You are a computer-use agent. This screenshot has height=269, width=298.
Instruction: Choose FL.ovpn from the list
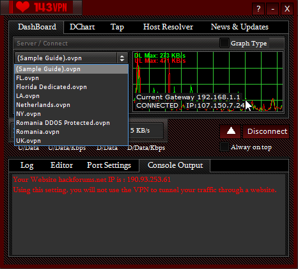tap(71, 78)
